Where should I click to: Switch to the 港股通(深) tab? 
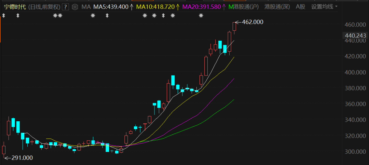click(x=277, y=7)
